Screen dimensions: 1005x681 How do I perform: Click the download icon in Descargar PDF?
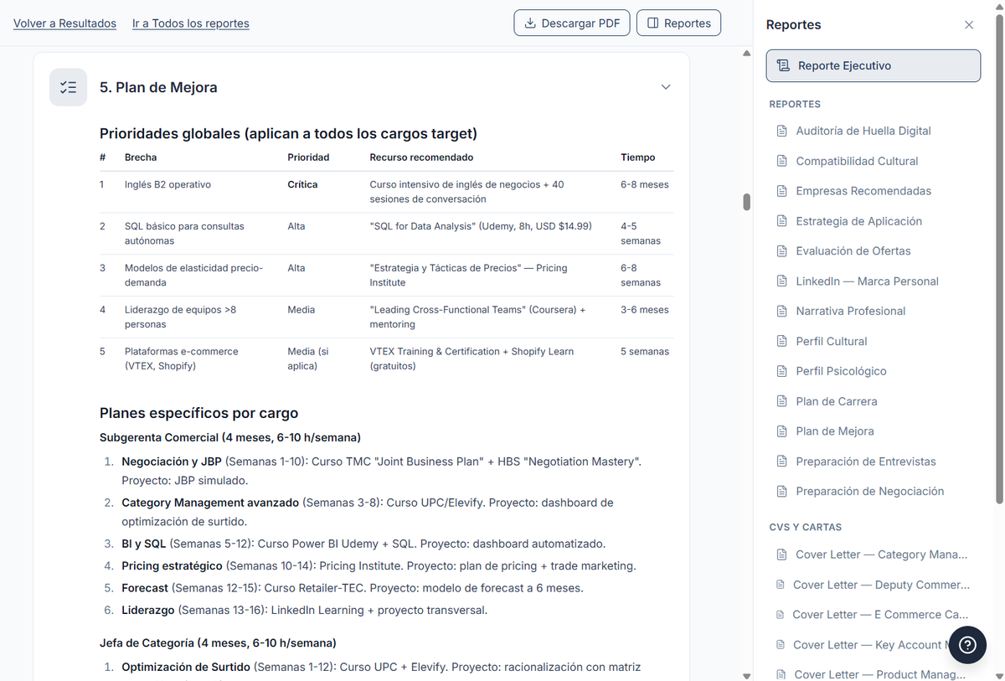coord(529,23)
